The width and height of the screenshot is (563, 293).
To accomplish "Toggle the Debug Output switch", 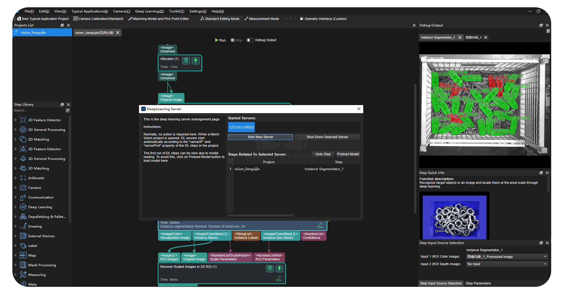I will (250, 40).
